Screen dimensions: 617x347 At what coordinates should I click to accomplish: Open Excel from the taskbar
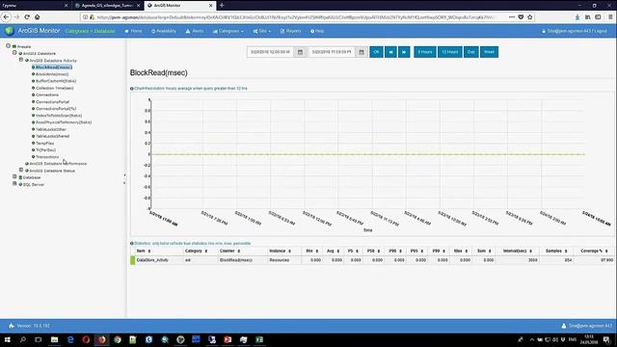[259, 339]
